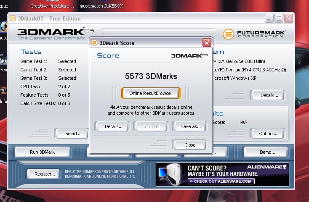Click the Creative-Produktre... desktop shortcut
Image resolution: width=309 pixels, height=202 pixels.
pos(52,6)
